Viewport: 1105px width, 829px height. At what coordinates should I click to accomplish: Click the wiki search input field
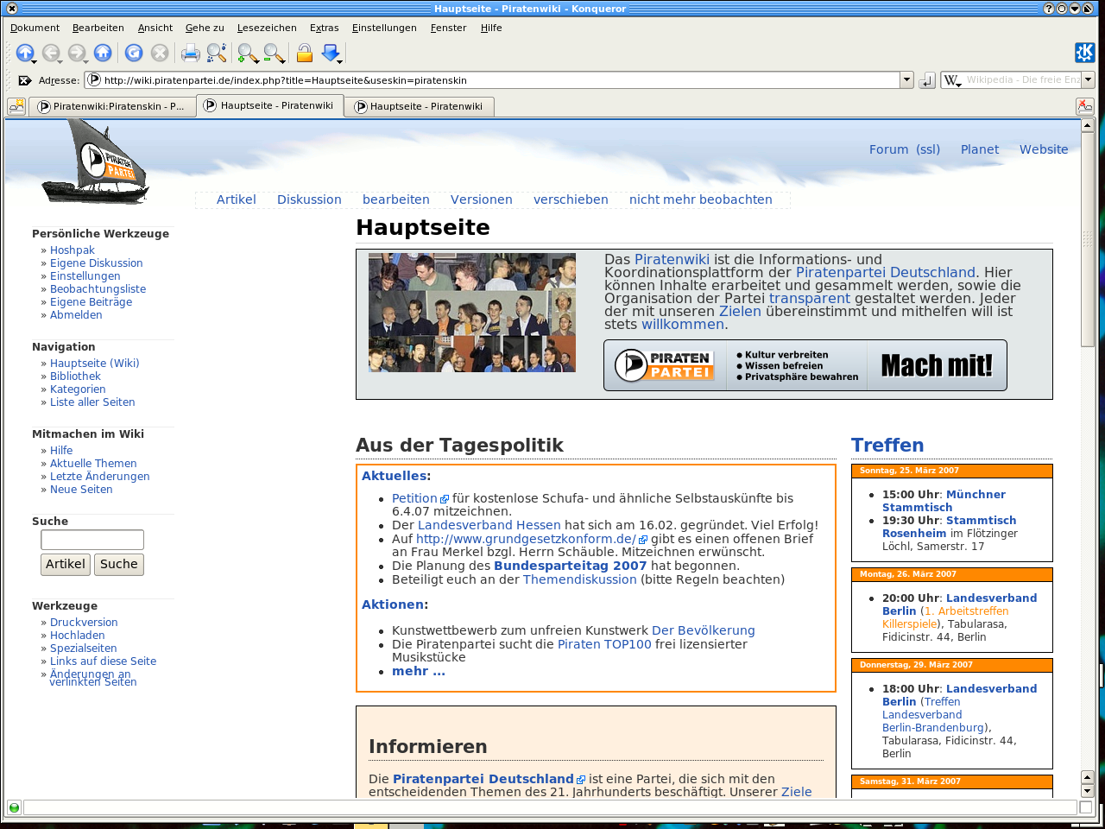pos(92,540)
